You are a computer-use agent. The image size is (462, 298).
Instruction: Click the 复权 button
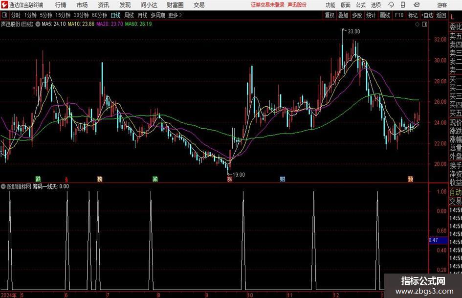click(330, 15)
